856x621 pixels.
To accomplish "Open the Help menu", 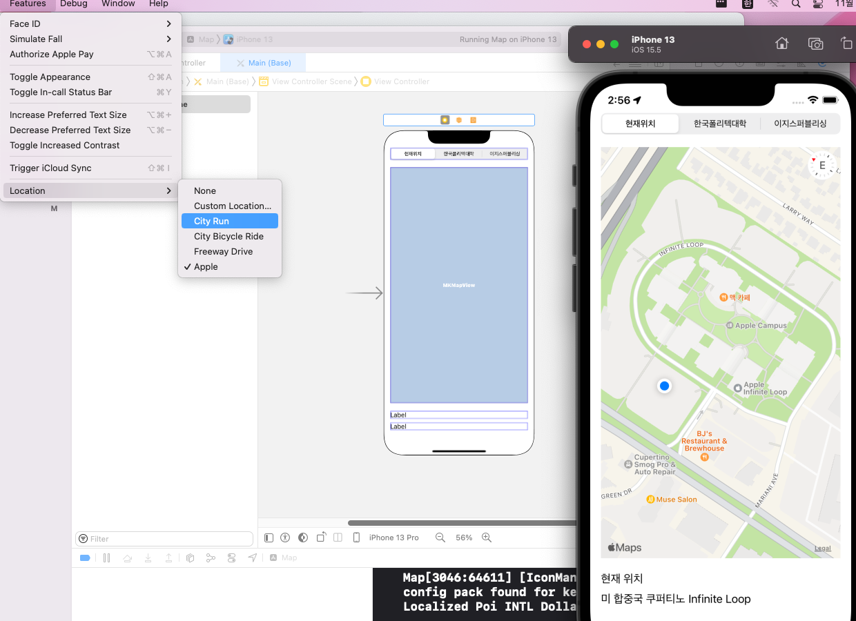I will coord(159,4).
